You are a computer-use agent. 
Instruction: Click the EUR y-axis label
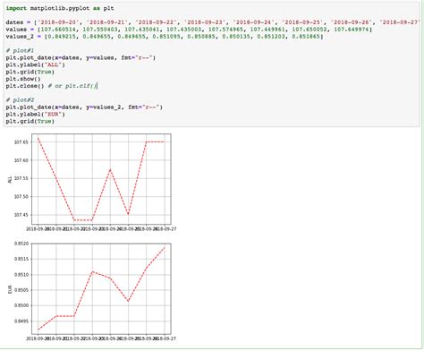[10, 289]
